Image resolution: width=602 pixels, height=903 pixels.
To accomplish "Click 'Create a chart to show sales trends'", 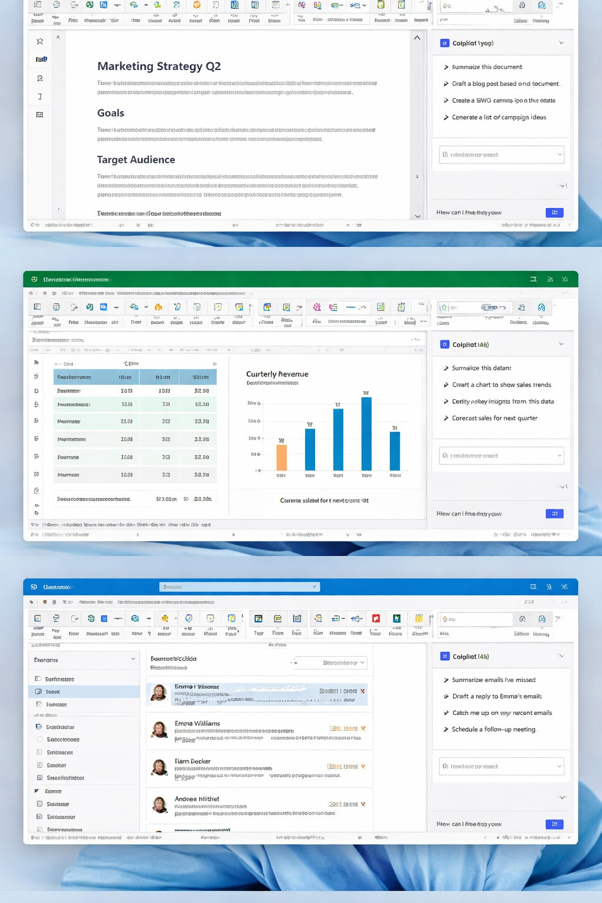I will [501, 384].
